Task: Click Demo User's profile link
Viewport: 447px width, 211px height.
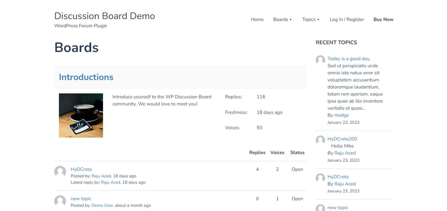Action: click(x=102, y=205)
